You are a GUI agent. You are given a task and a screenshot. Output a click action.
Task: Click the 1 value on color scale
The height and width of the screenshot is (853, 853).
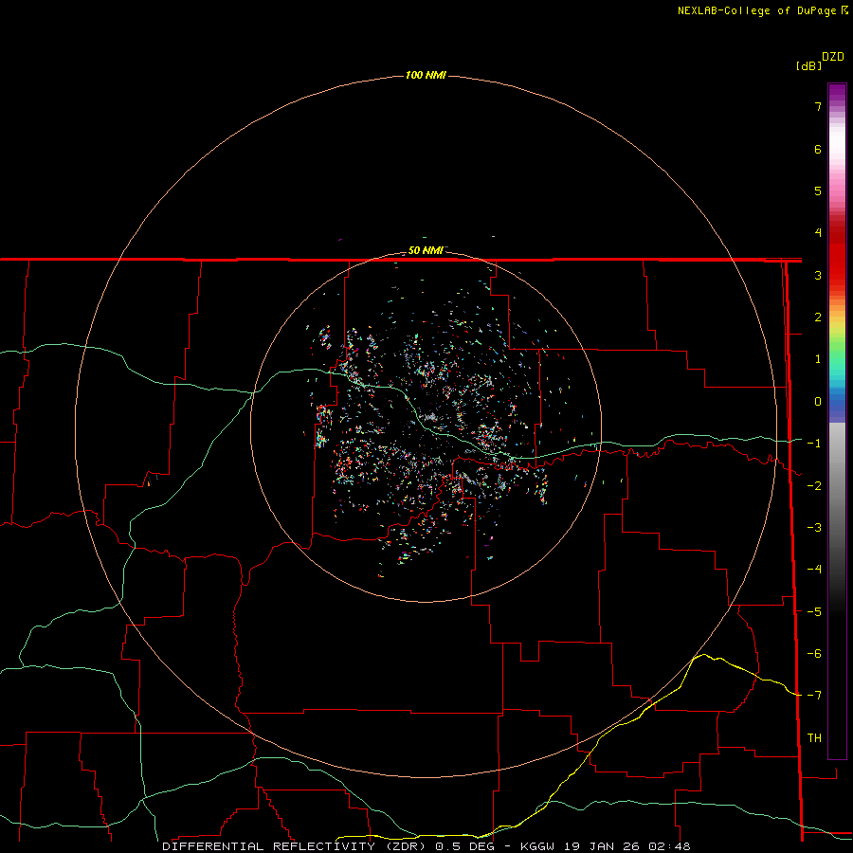(x=818, y=359)
